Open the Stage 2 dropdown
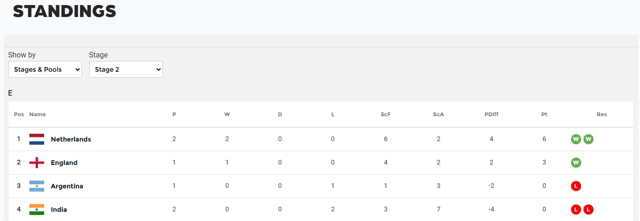This screenshot has height=221, width=640. 126,69
